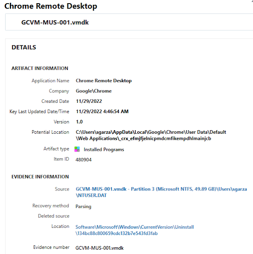Image resolution: width=253 pixels, height=254 pixels.
Task: Click the Item ID field label
Action: click(x=61, y=159)
